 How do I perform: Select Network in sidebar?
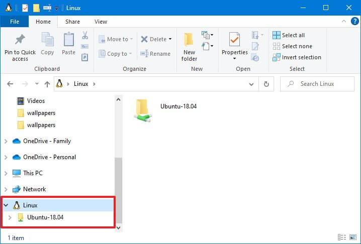[34, 189]
